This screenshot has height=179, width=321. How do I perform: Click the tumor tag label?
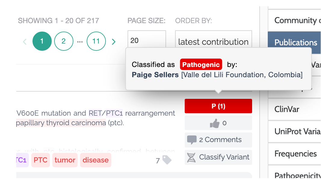pyautogui.click(x=65, y=160)
